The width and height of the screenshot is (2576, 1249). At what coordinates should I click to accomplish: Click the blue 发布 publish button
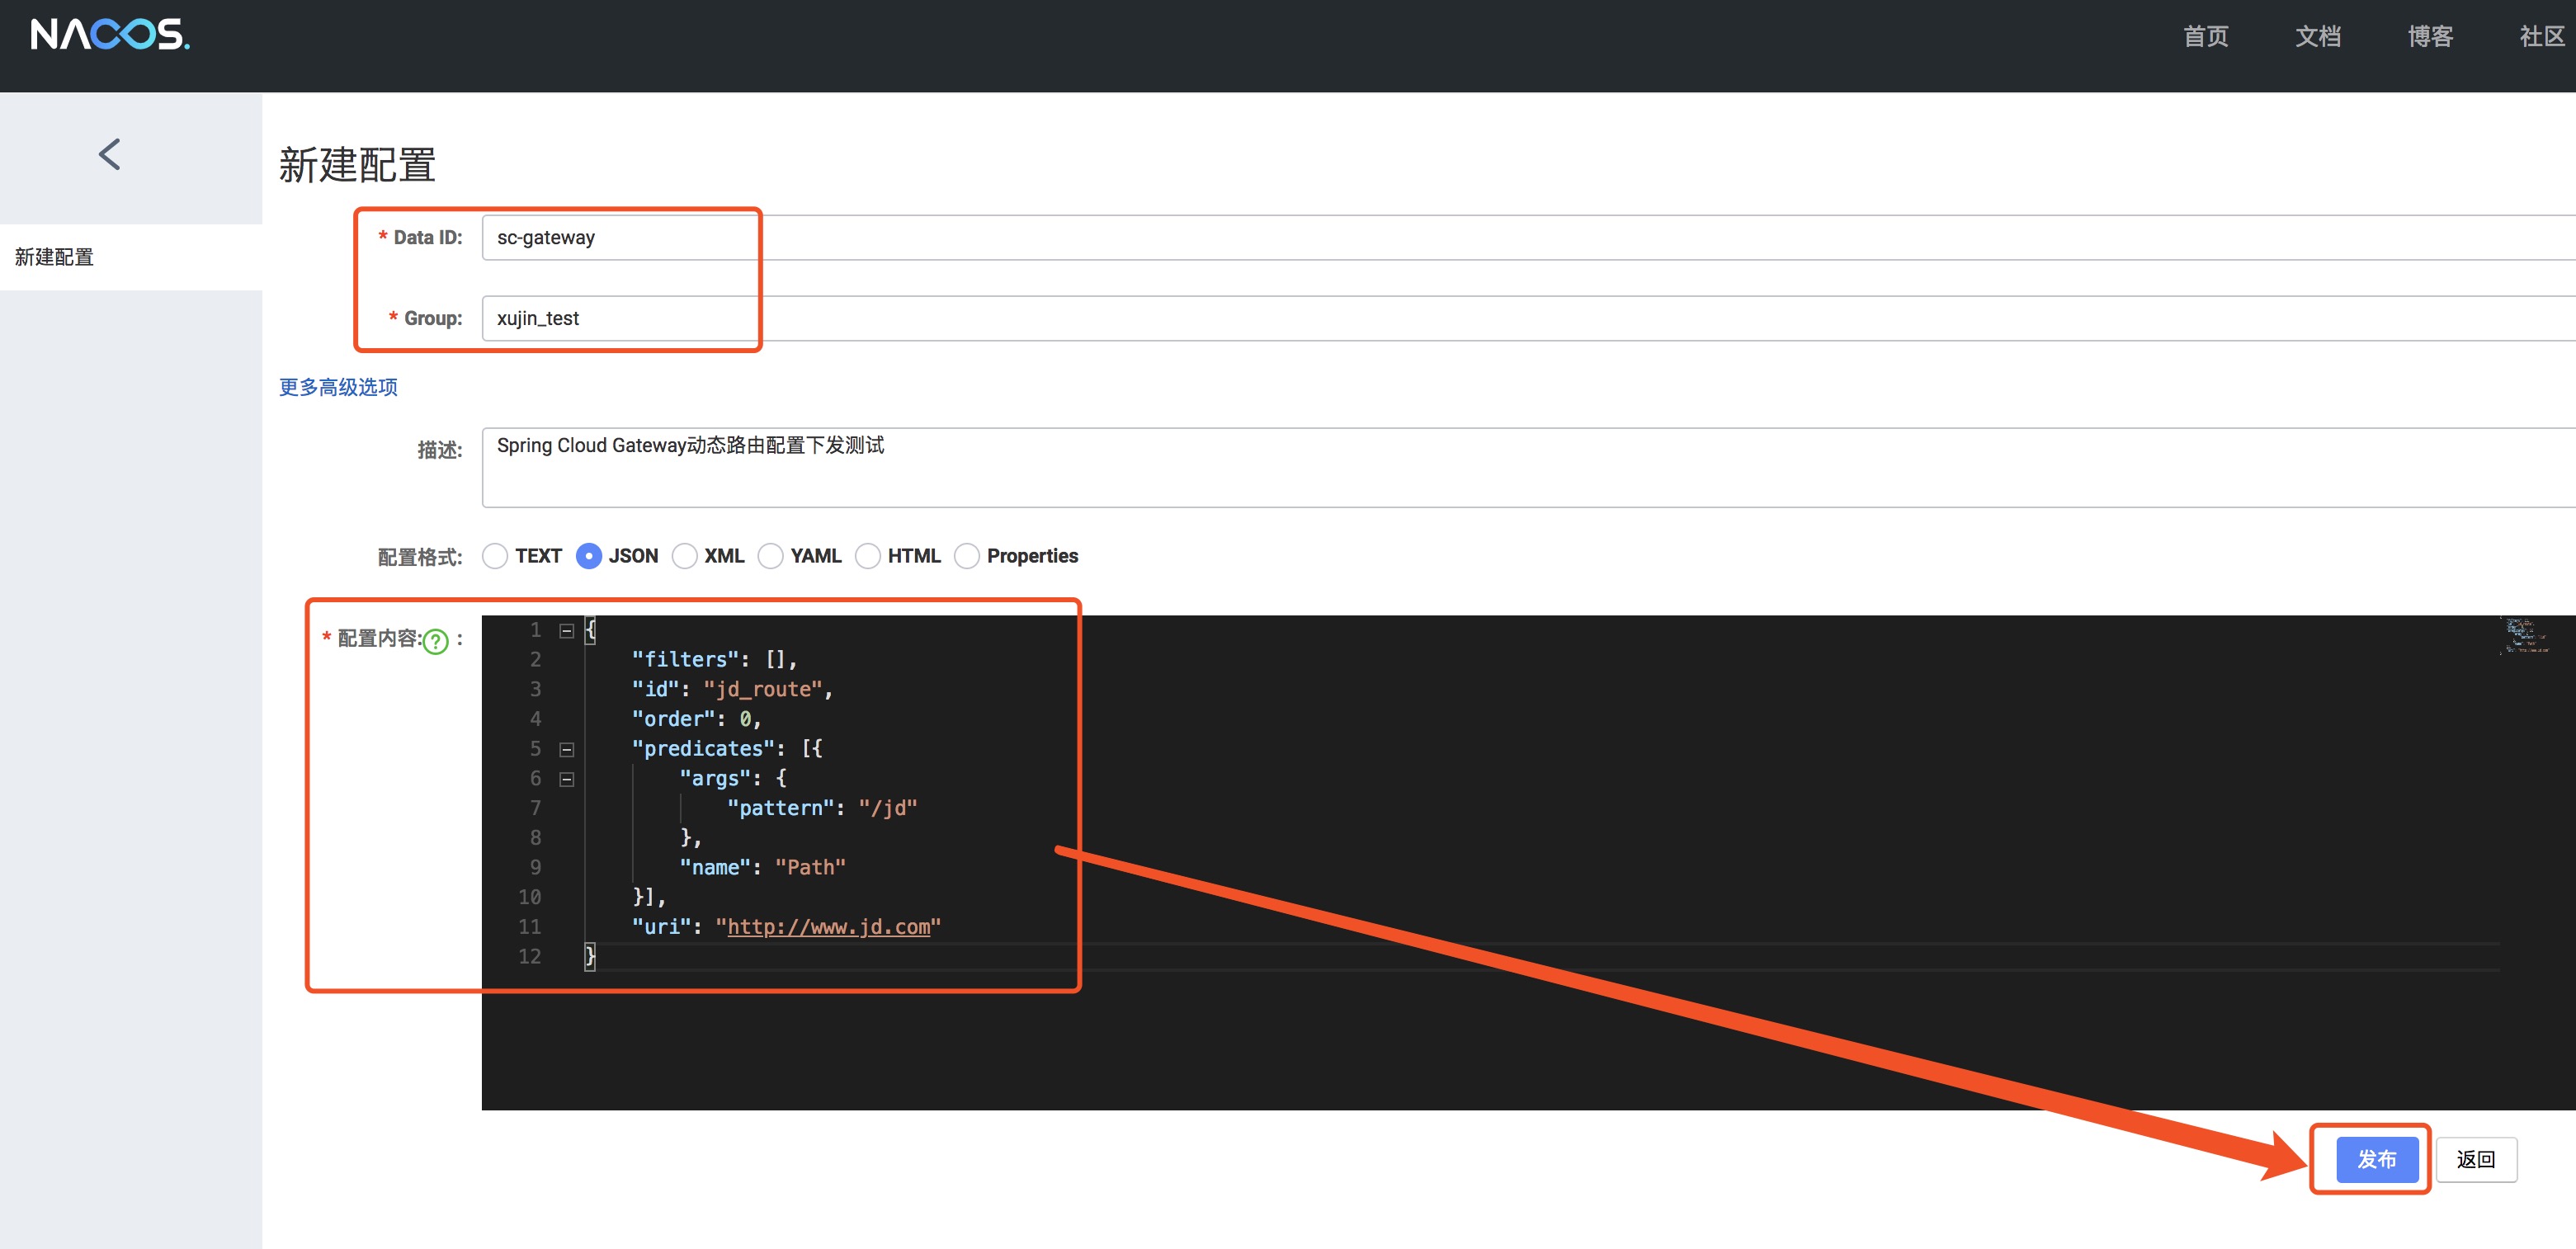(2376, 1159)
